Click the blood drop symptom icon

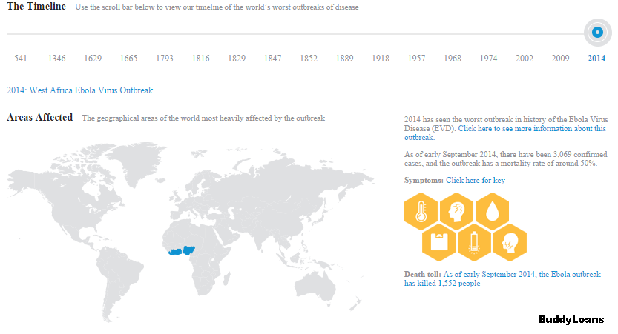coord(492,211)
